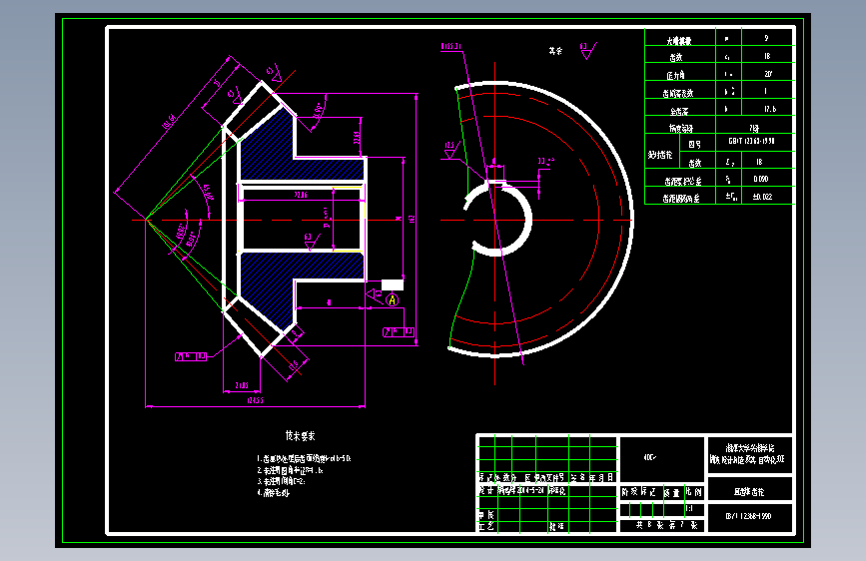Select the 0.090 tolerance value
This screenshot has height=561, width=866.
click(x=760, y=179)
